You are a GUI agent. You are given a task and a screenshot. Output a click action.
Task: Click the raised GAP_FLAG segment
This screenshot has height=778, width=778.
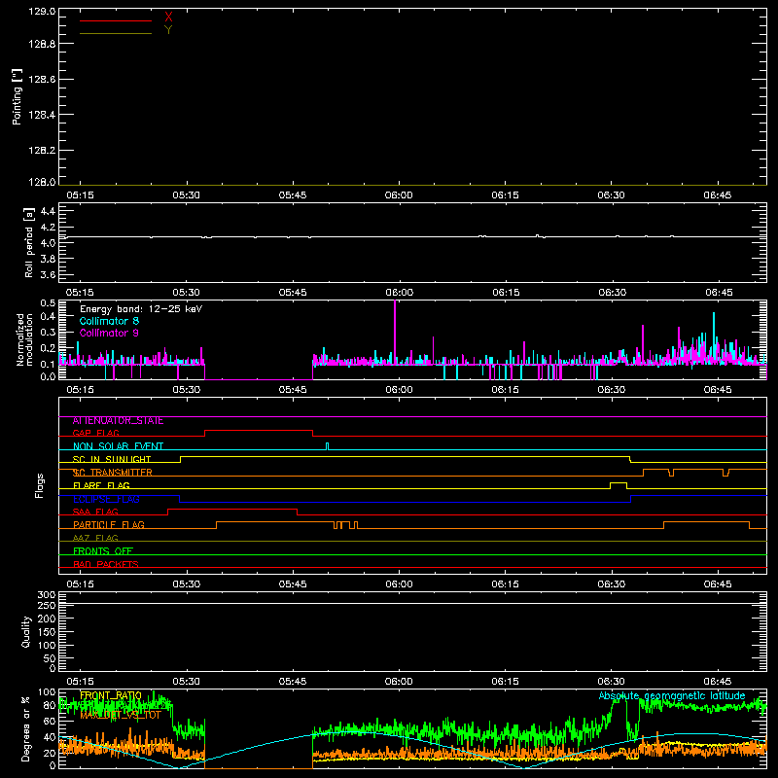pyautogui.click(x=259, y=431)
